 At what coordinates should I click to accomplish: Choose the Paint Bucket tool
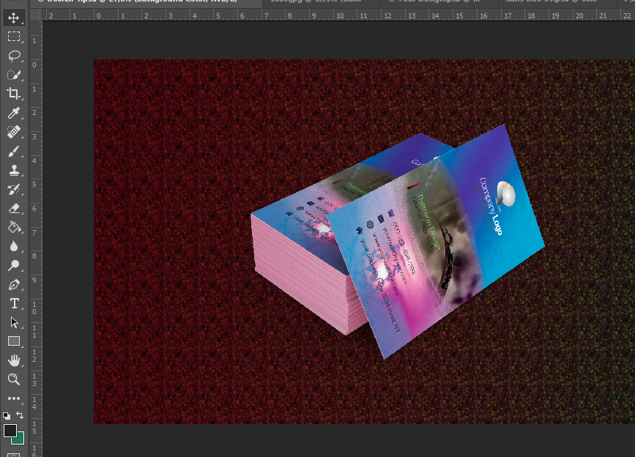pyautogui.click(x=14, y=227)
